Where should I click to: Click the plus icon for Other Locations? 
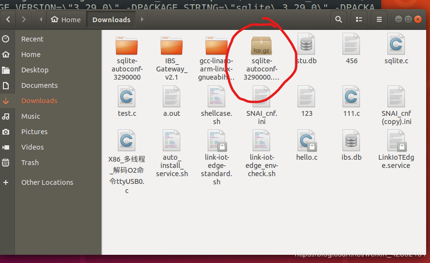pyautogui.click(x=6, y=182)
